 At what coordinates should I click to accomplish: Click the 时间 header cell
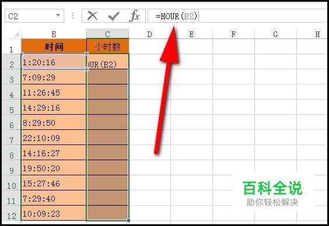pos(54,46)
